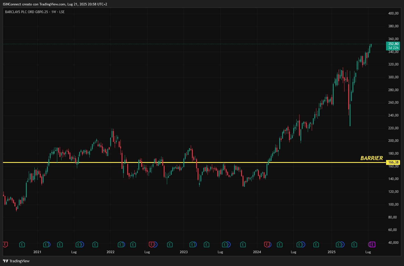Click the yellow horizontal barrier line
This screenshot has width=404, height=266.
(194, 162)
